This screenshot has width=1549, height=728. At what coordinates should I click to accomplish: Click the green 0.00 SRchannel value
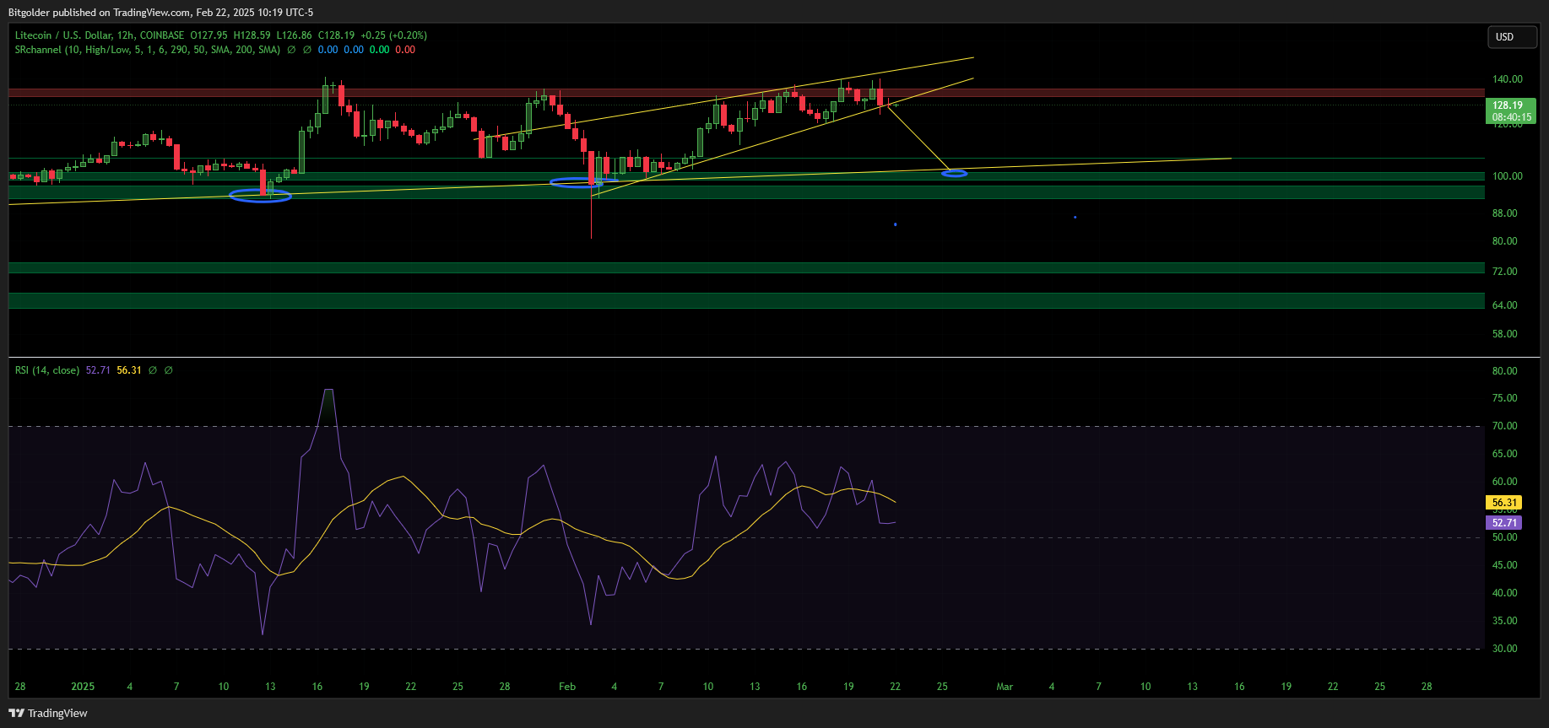coord(380,50)
